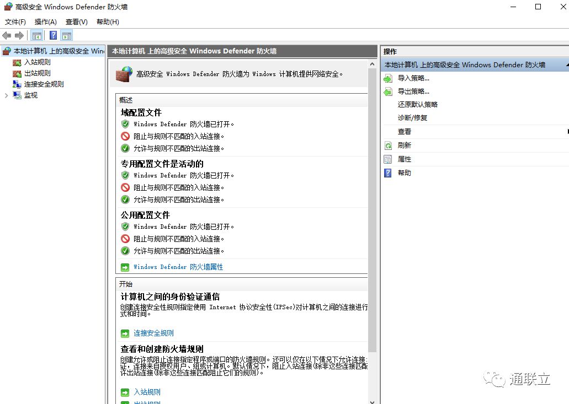
Task: Click green check icon under 专用配置文件是活动的
Action: 125,200
